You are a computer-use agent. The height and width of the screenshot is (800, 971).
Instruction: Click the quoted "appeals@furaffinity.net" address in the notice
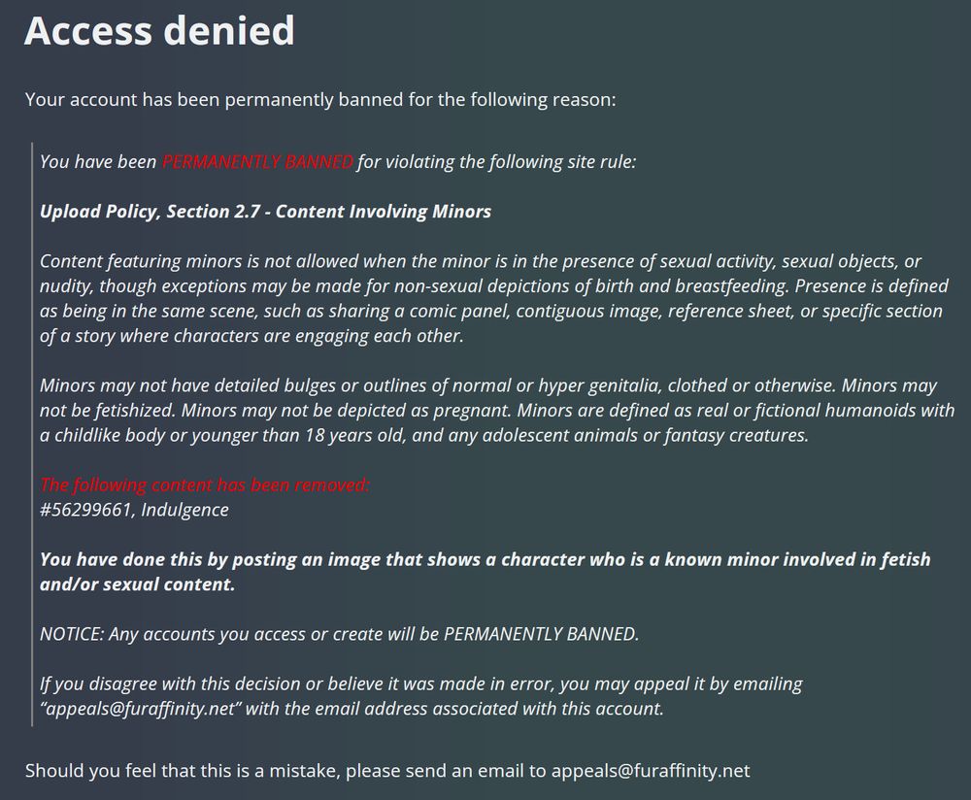[142, 709]
